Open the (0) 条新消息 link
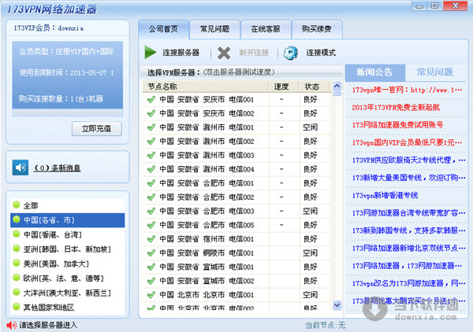The width and height of the screenshot is (473, 332). 55,168
